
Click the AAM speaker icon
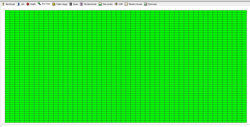pos(116,4)
